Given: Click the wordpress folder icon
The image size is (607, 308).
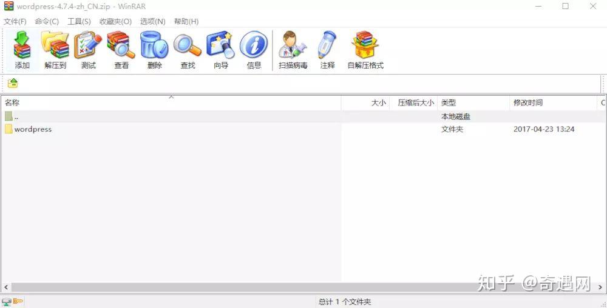Looking at the screenshot, I should pyautogui.click(x=9, y=129).
